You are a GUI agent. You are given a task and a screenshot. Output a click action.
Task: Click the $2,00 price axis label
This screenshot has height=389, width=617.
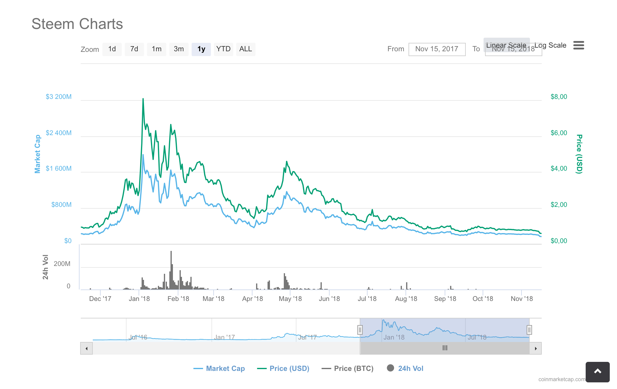coord(559,205)
